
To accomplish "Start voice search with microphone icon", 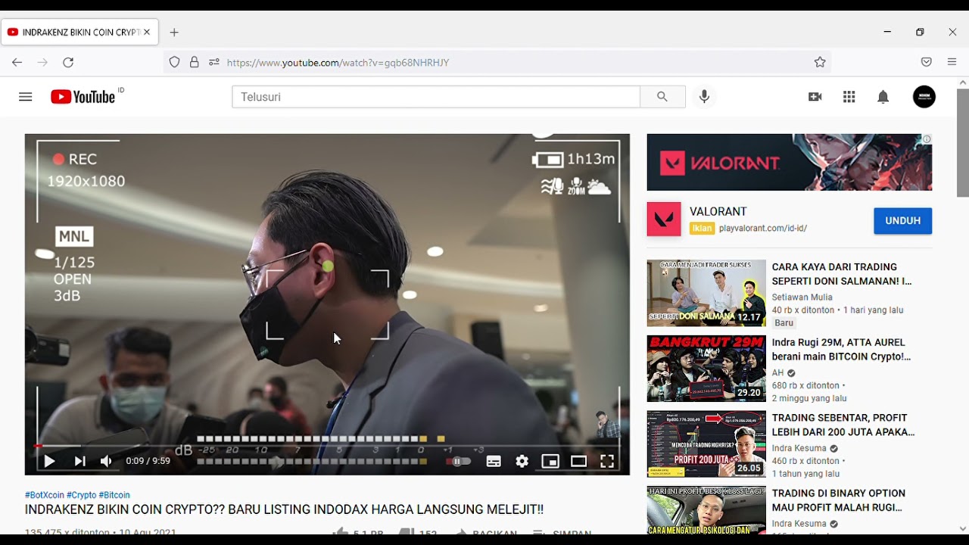I will coord(704,97).
